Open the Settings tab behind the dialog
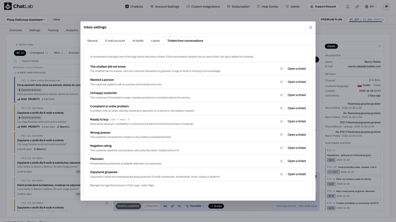 [35, 30]
